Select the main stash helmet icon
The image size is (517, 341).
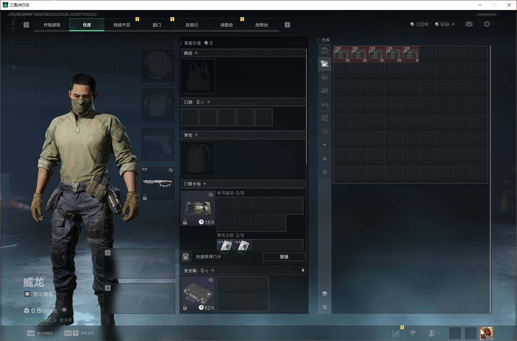pyautogui.click(x=325, y=51)
